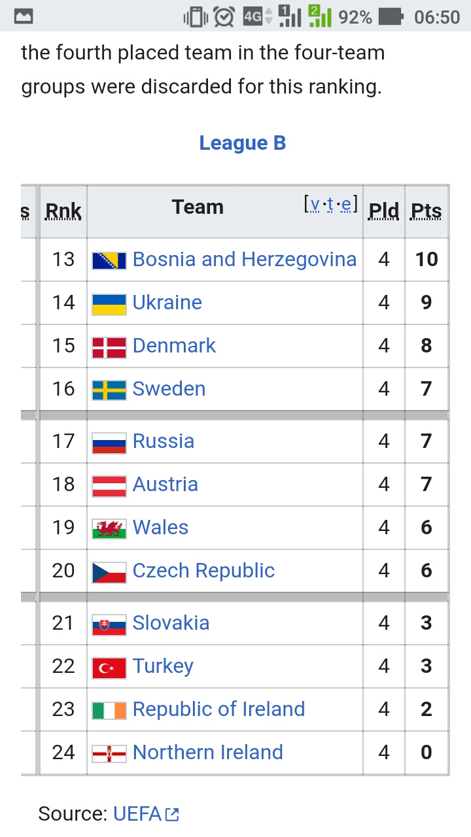The height and width of the screenshot is (837, 471).
Task: Open the Republic of Ireland link
Action: point(218,709)
